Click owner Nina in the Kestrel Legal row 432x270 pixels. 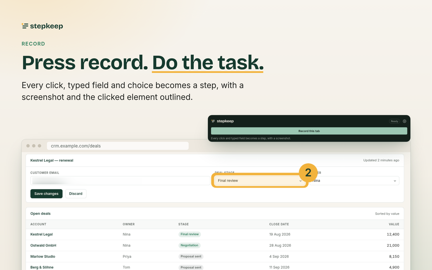coord(127,234)
